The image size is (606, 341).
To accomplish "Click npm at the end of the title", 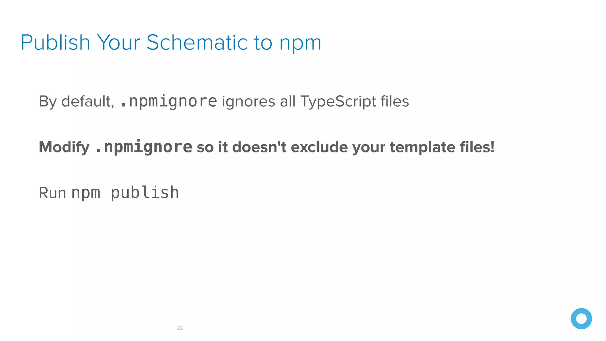I will pyautogui.click(x=300, y=44).
